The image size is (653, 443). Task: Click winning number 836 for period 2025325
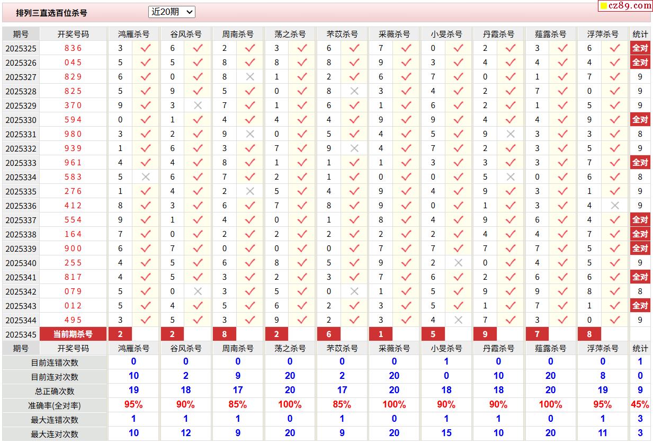coord(73,48)
